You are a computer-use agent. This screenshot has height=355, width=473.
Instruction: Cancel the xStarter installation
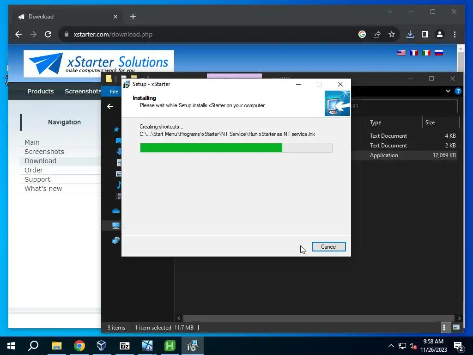tap(328, 247)
